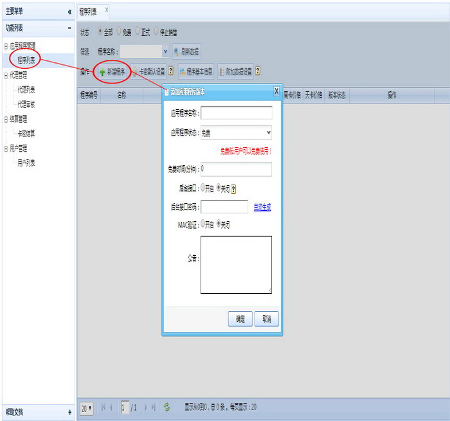Click the 取消 button in the dialog

267,319
